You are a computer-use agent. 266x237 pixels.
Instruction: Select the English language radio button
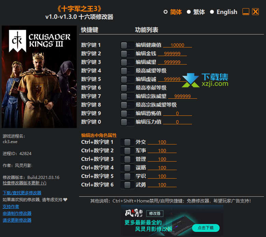(212, 12)
